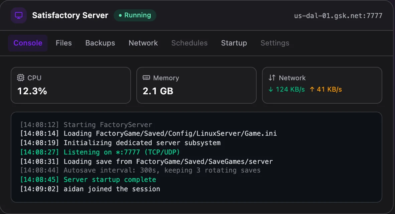Click the Network up-down arrows icon
395x214 pixels.
click(x=272, y=78)
